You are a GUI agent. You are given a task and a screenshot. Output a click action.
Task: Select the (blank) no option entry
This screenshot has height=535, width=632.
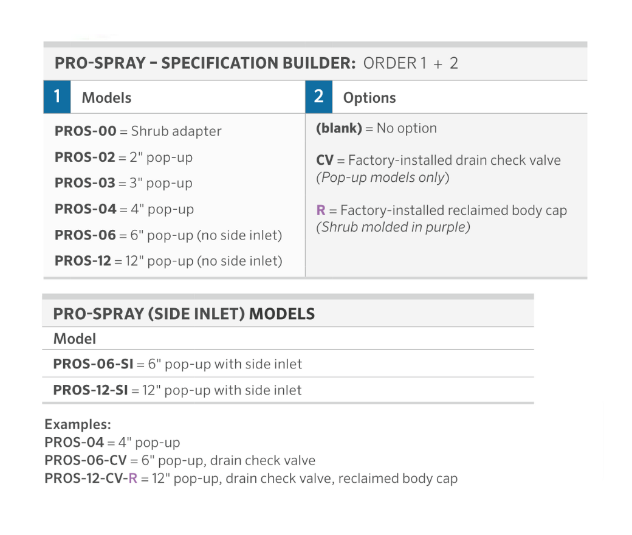376,128
